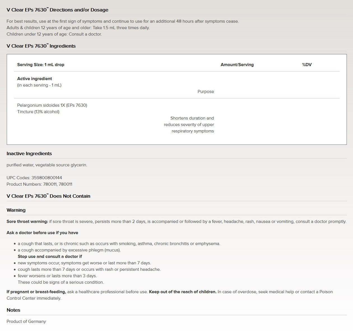
Task: Click the V Clear EPs 7630 Ingredients heading
Action: point(41,46)
